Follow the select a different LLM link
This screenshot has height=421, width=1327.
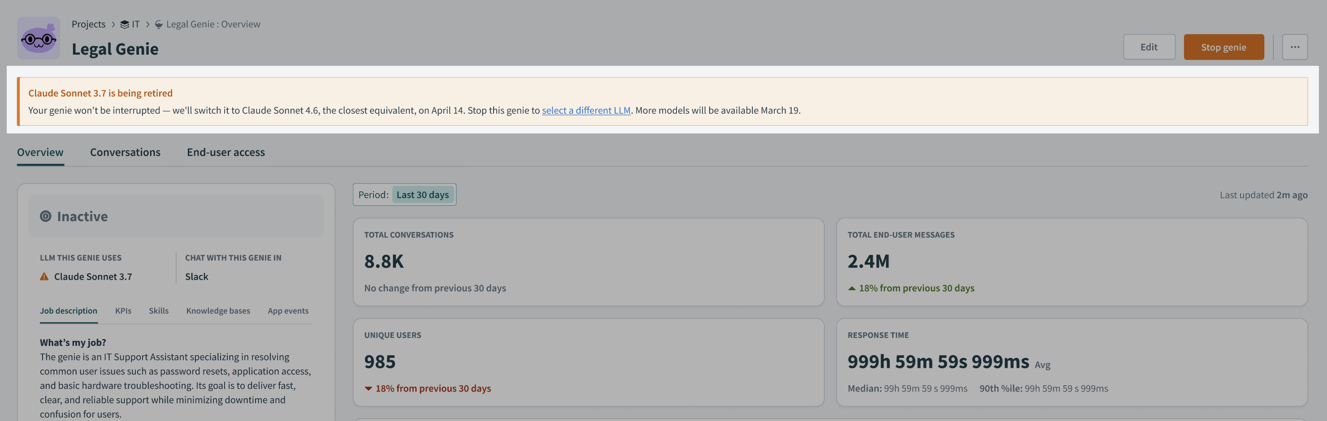(585, 110)
